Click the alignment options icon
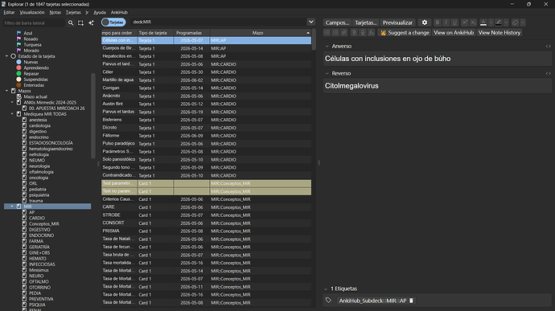Viewport: 555px width, 311px height. 344,33
